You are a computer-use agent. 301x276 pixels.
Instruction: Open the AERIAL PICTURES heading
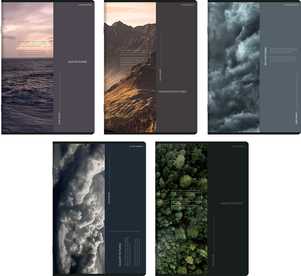pyautogui.click(x=231, y=204)
